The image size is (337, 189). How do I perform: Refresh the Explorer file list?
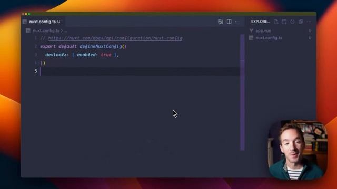pos(292,22)
